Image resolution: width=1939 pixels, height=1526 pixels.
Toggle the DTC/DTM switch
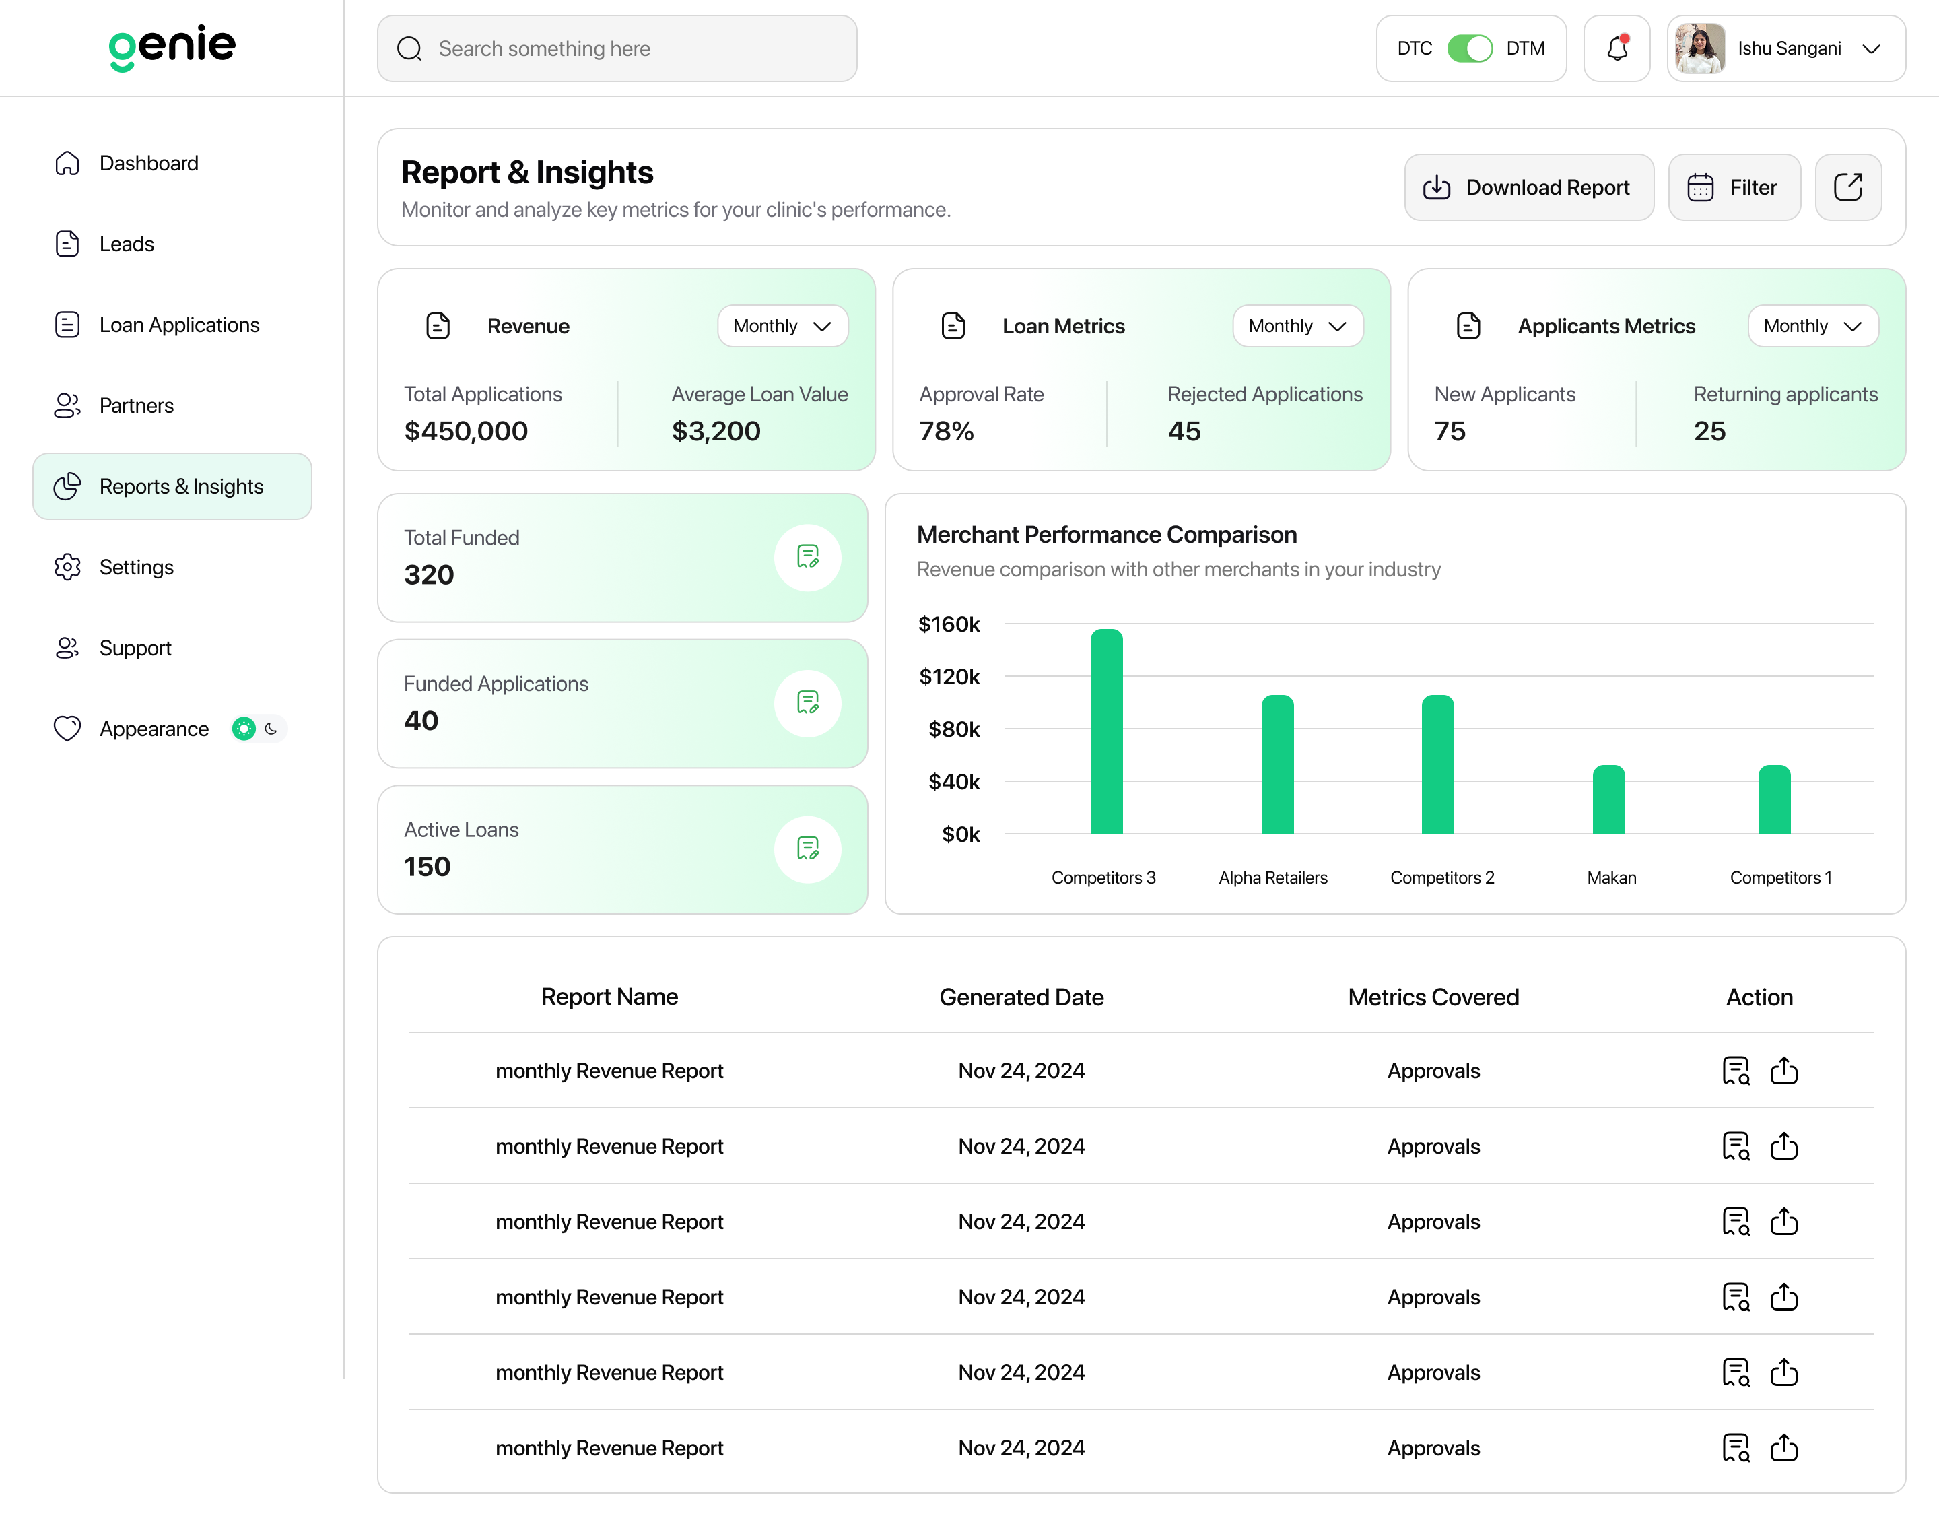(x=1469, y=48)
